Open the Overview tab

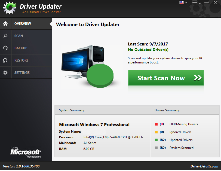coord(26,23)
